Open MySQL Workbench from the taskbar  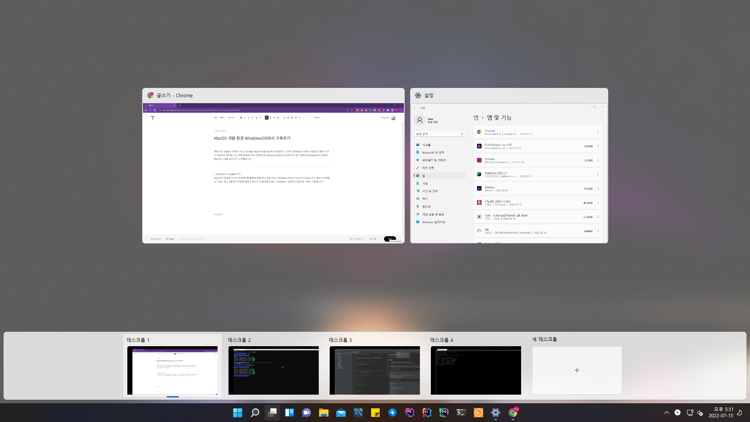358,413
